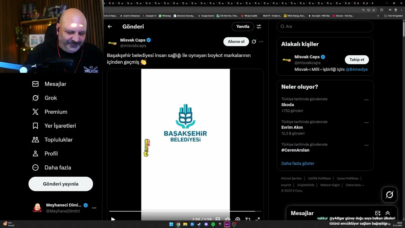Viewport: 405px width, 228px height.
Task: Open the Mesajlar sidebar item
Action: [49, 84]
